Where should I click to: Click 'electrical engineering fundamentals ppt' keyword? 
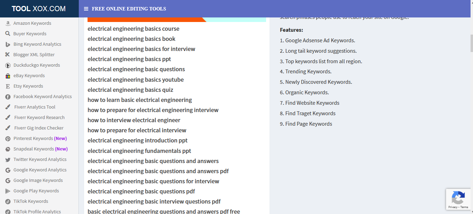point(139,151)
